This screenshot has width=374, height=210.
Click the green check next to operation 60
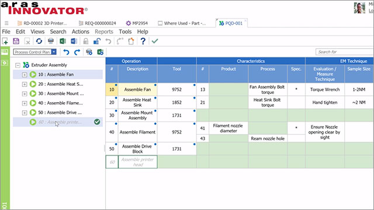coord(97,122)
